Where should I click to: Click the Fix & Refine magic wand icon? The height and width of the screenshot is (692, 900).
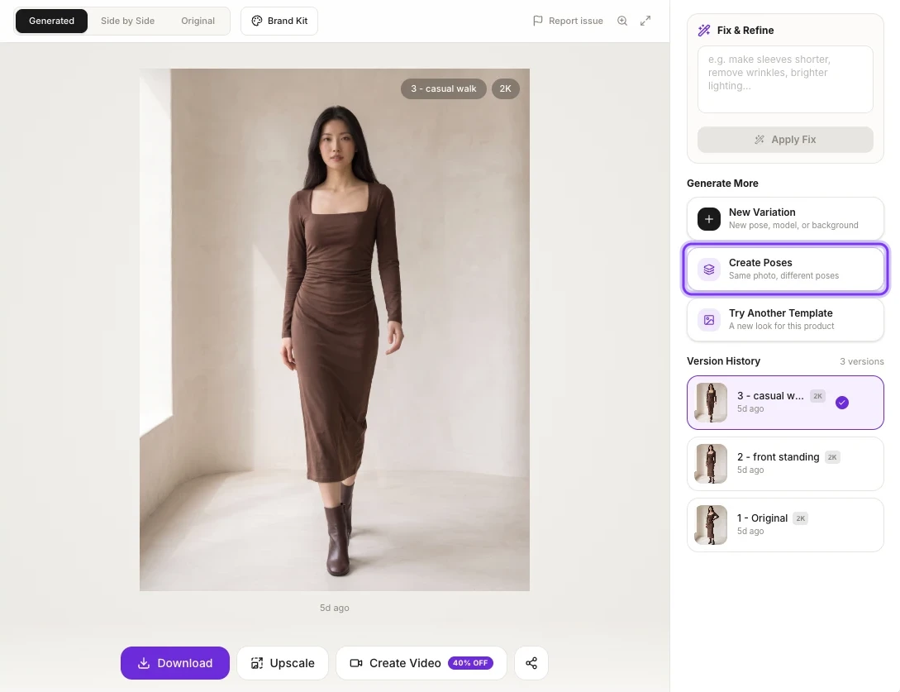tap(704, 31)
